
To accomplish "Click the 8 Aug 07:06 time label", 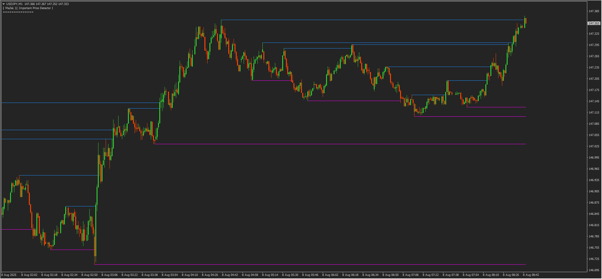I will pos(410,275).
